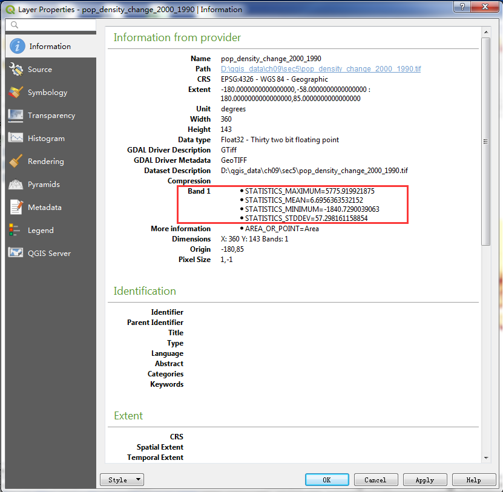Screen dimensions: 503x492
Task: Open the Information page via its icon
Action: [x=18, y=46]
